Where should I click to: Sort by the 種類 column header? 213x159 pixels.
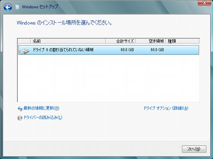pyautogui.click(x=182, y=41)
